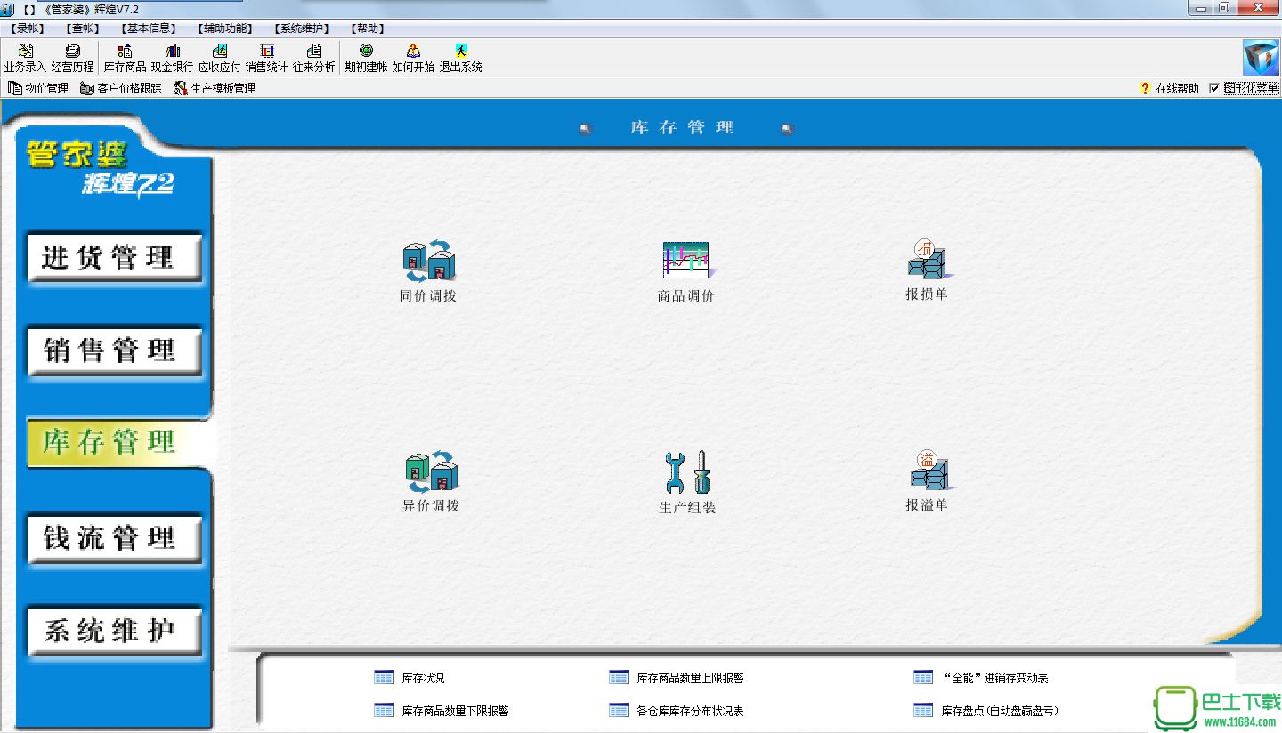The height and width of the screenshot is (733, 1282).
Task: Open 客户价格跟踪 shortcut
Action: pos(121,88)
